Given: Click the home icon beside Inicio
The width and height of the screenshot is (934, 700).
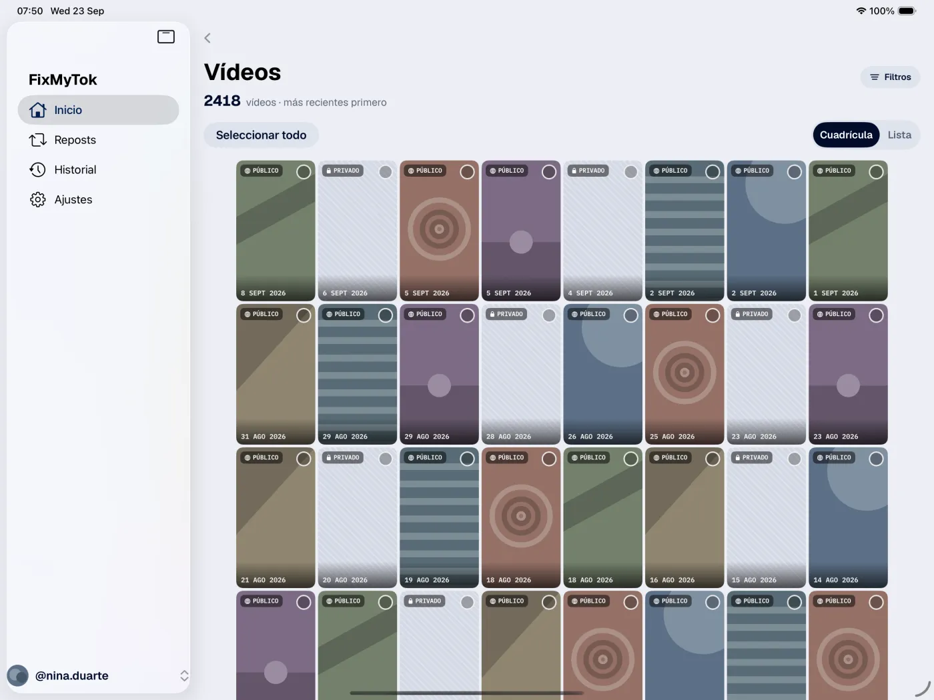Looking at the screenshot, I should tap(38, 110).
